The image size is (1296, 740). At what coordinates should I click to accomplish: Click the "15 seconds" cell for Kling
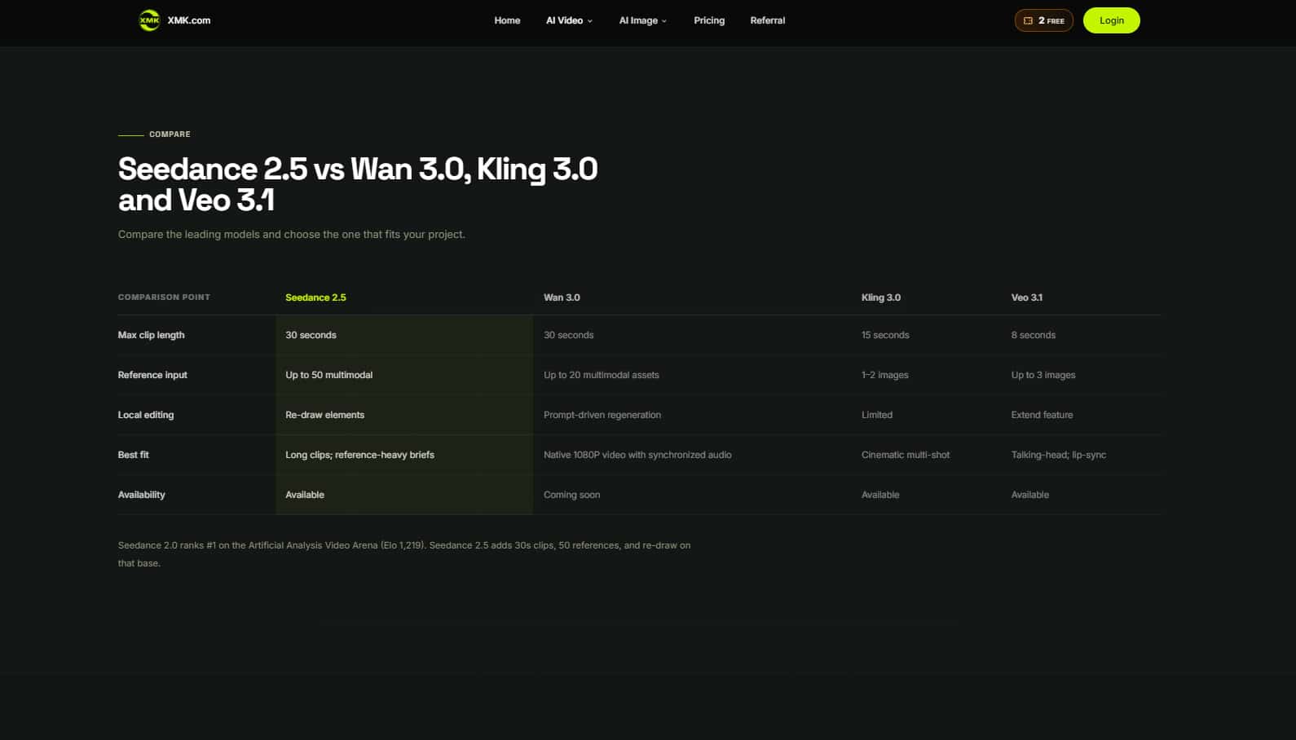[x=885, y=335]
